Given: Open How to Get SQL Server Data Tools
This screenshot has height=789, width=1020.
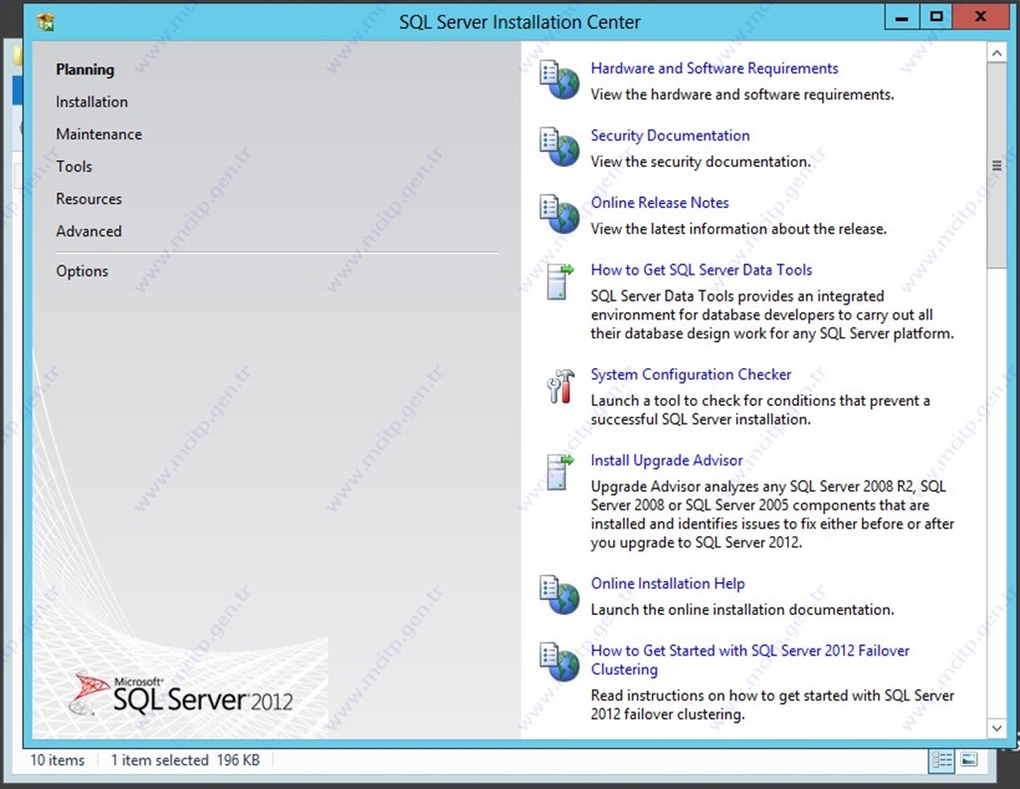Looking at the screenshot, I should [x=702, y=270].
